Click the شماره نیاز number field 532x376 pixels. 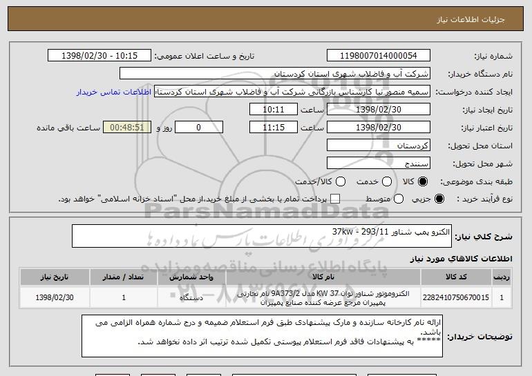379,56
